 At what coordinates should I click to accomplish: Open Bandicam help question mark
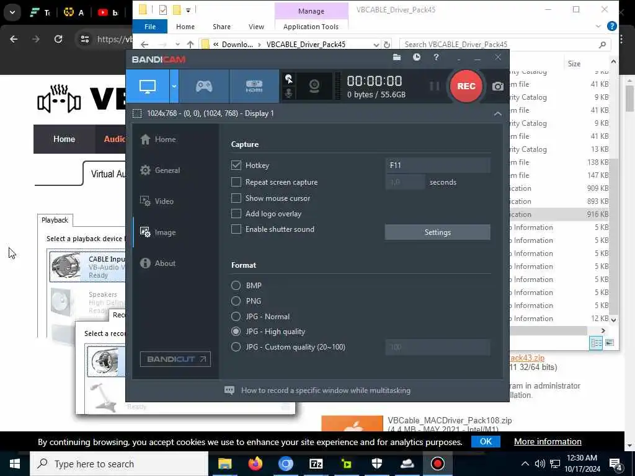tap(436, 58)
